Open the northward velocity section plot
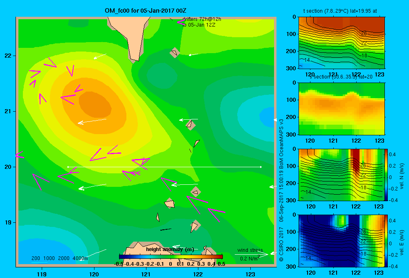This screenshot has width=409, height=278. click(342, 175)
